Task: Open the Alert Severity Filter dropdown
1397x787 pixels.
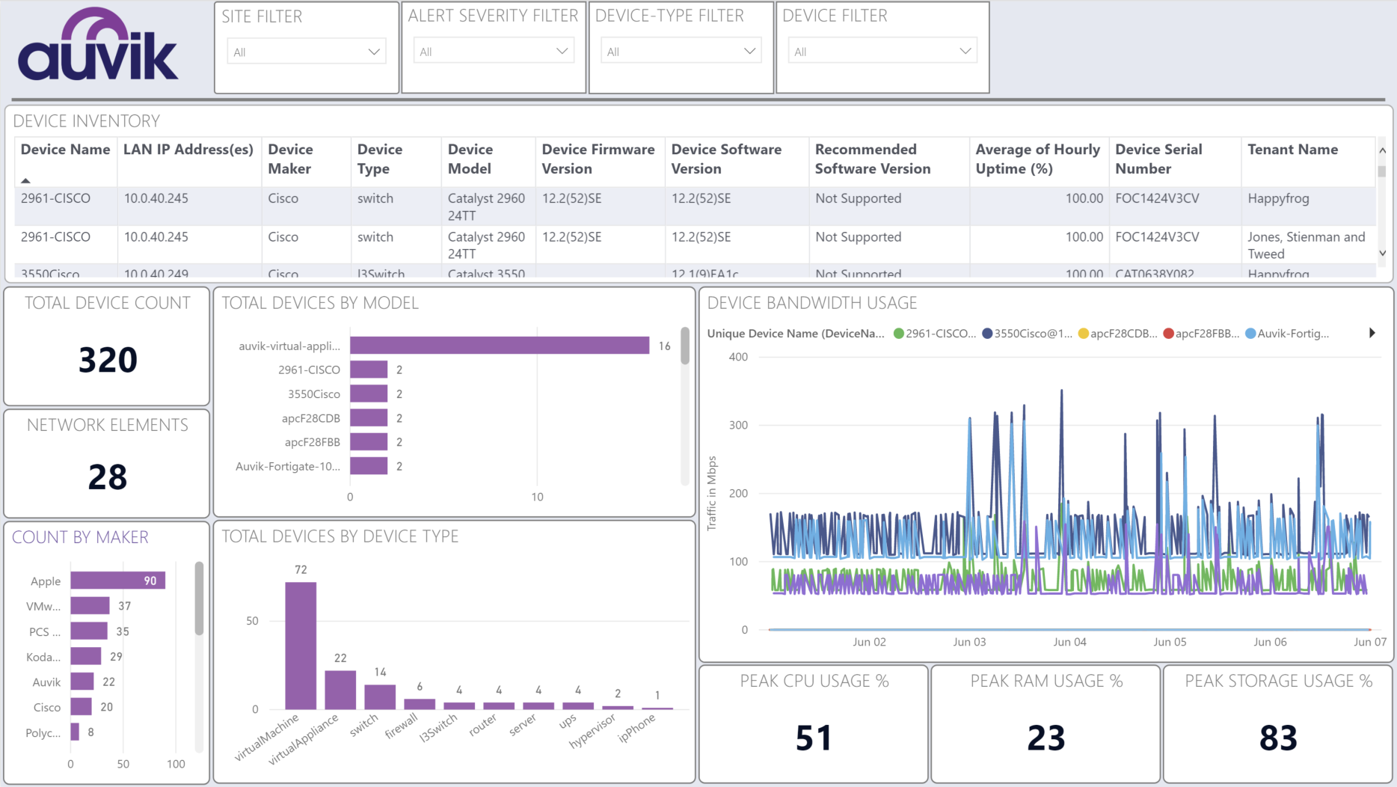Action: pyautogui.click(x=562, y=50)
